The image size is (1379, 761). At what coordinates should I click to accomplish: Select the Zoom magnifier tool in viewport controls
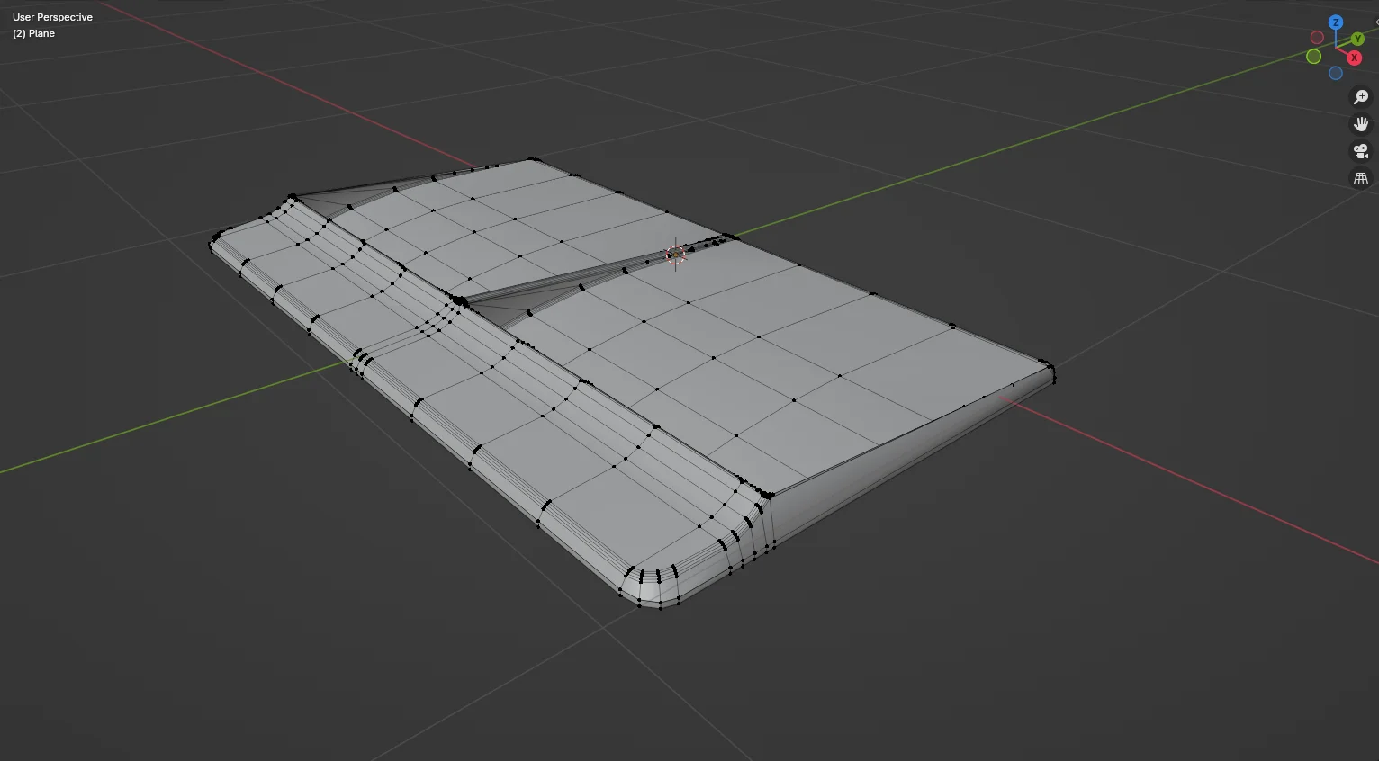pos(1360,95)
